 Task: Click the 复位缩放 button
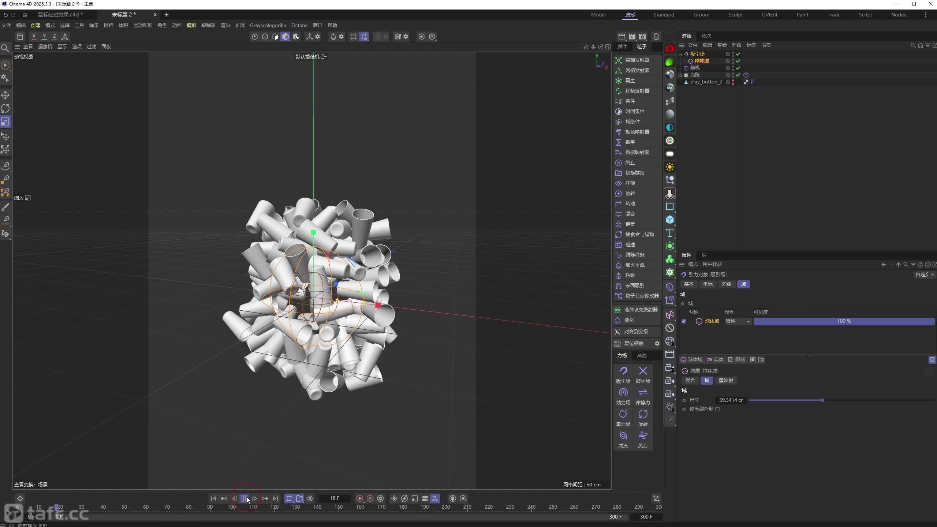pos(634,343)
